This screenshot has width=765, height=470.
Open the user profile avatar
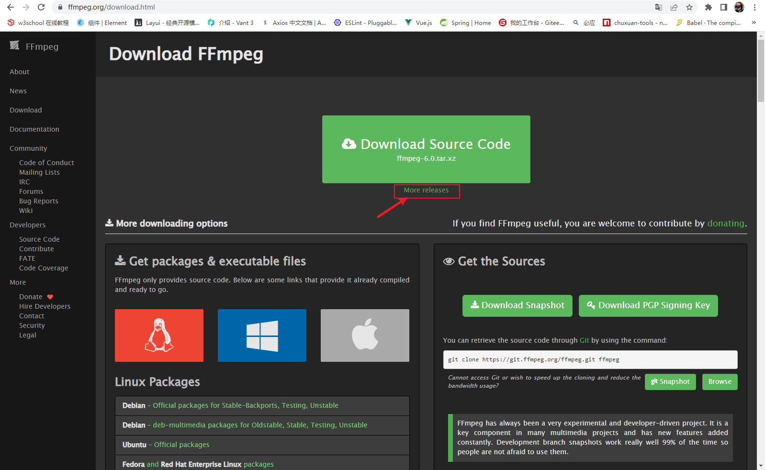(x=739, y=7)
